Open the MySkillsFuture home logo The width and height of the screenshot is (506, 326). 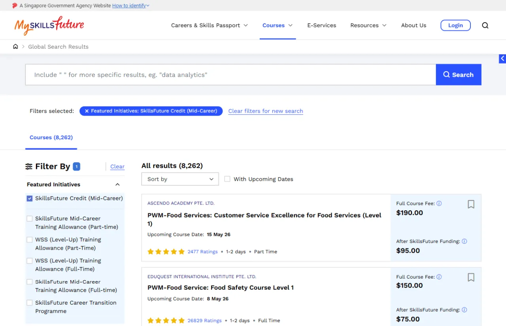pos(49,25)
